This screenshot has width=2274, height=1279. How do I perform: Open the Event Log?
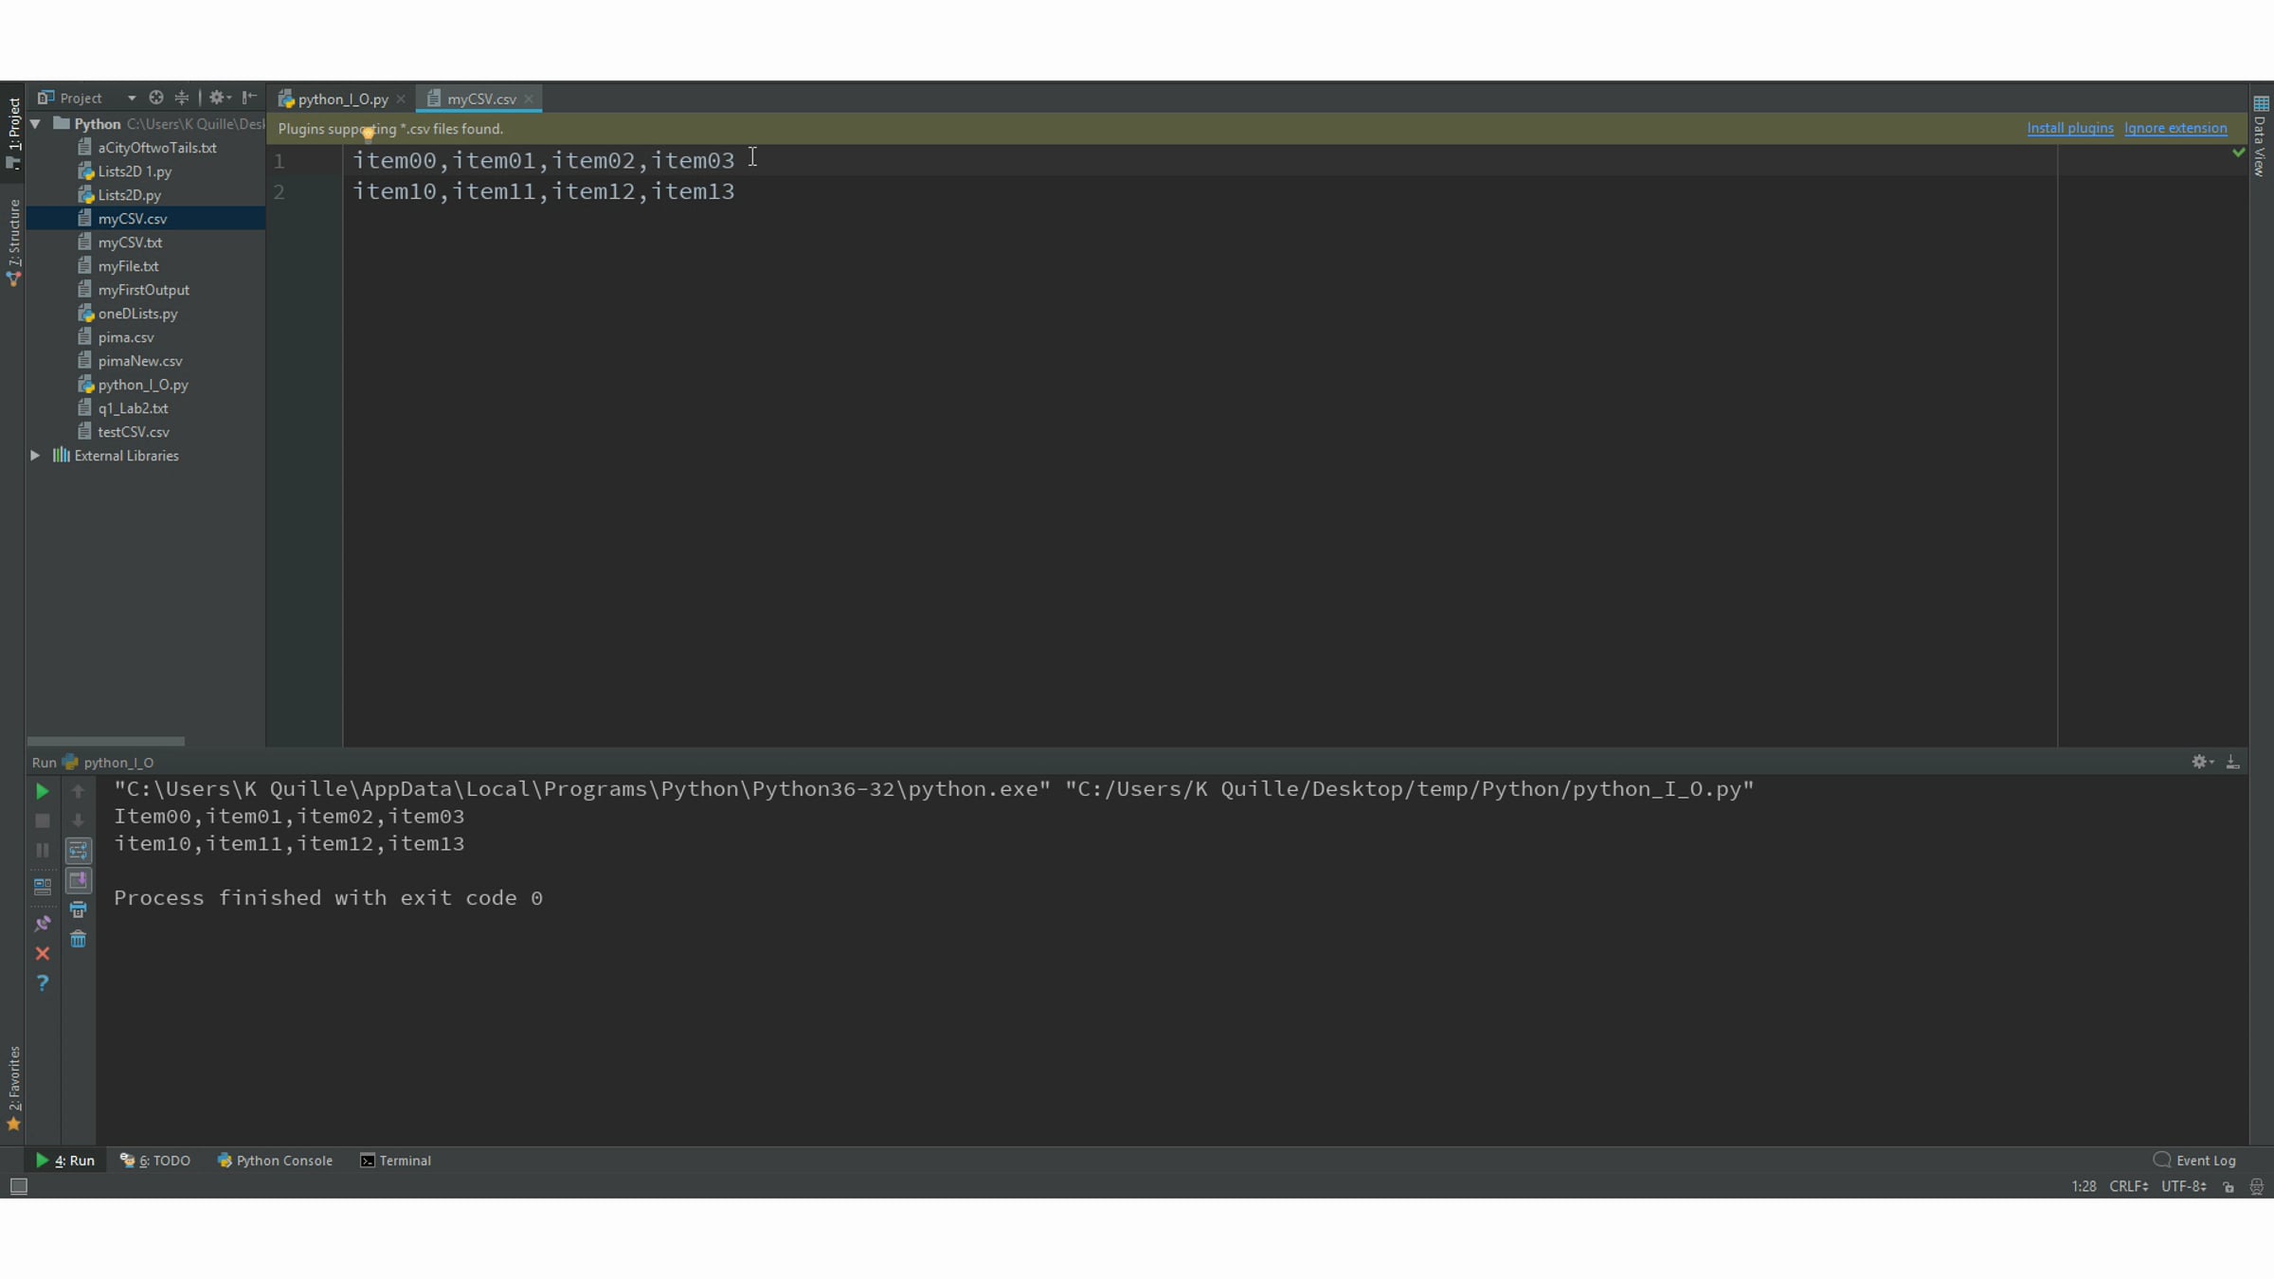2194,1161
